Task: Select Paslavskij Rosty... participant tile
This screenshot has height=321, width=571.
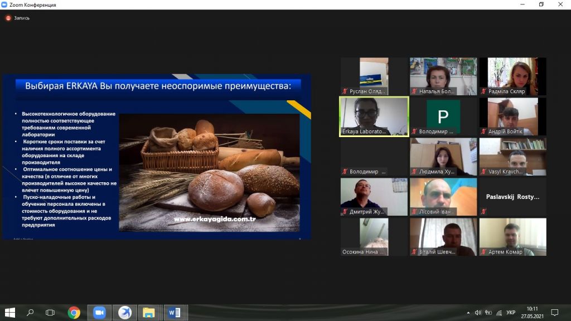Action: [513, 197]
